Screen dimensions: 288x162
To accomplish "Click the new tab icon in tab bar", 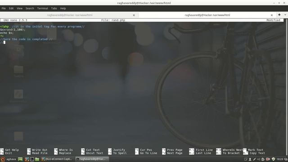I will click(279, 15).
